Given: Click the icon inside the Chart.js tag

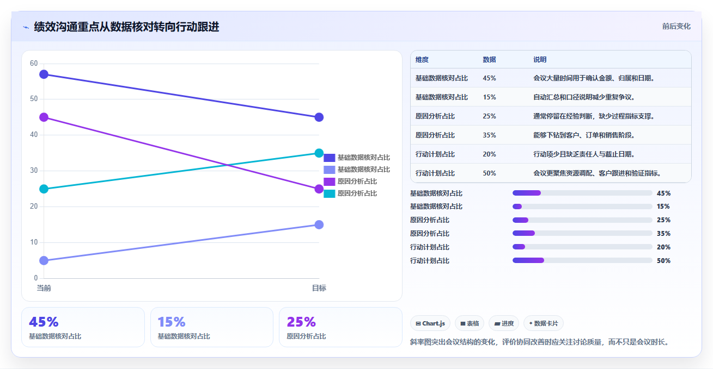Looking at the screenshot, I should tap(418, 323).
